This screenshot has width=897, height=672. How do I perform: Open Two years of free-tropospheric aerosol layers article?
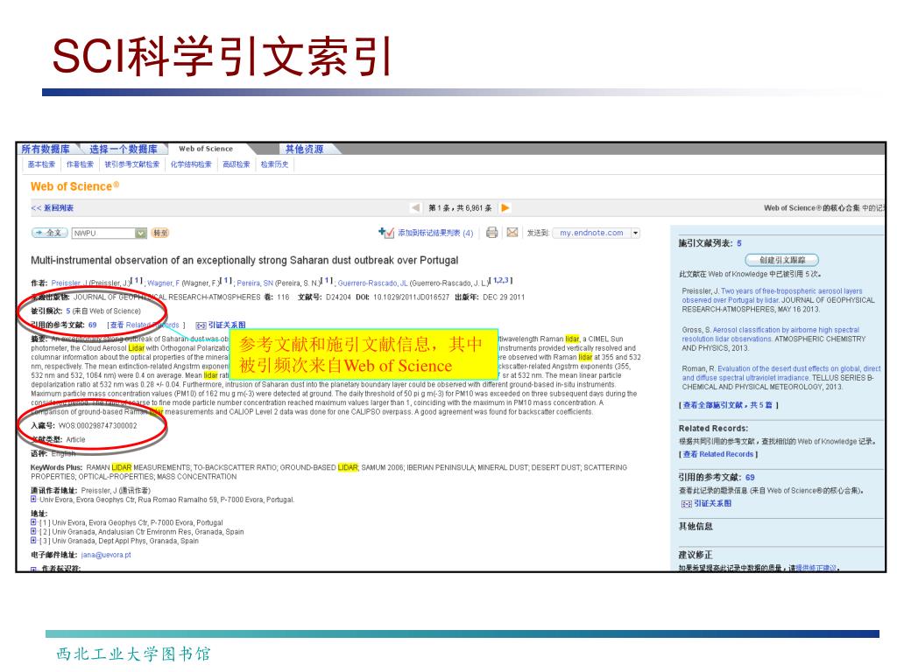(772, 296)
